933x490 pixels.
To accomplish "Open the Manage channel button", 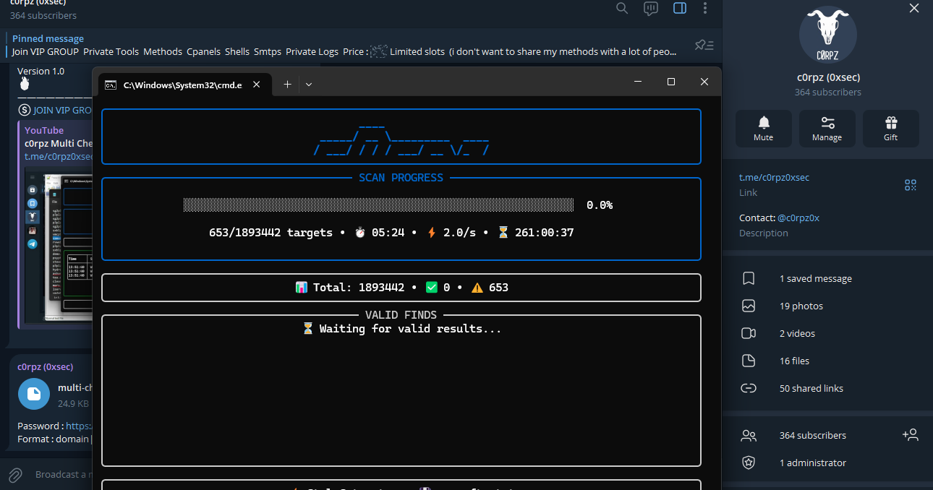I will click(827, 129).
